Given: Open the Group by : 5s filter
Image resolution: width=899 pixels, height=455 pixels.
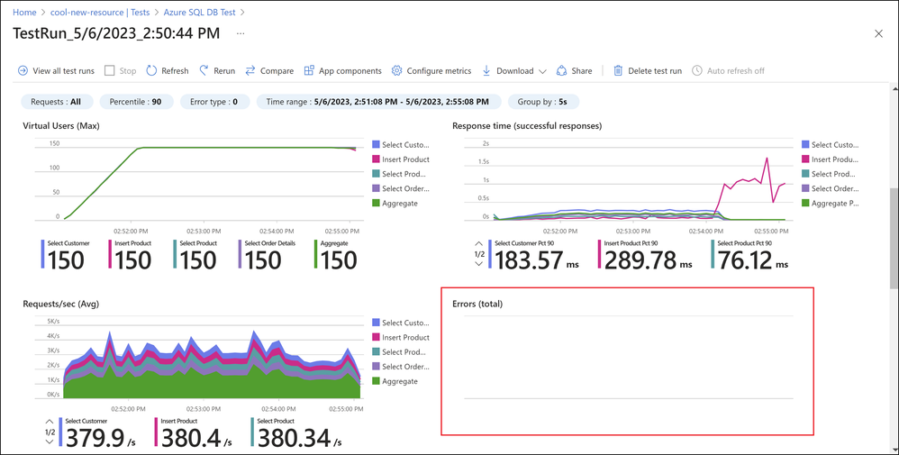Looking at the screenshot, I should 543,102.
